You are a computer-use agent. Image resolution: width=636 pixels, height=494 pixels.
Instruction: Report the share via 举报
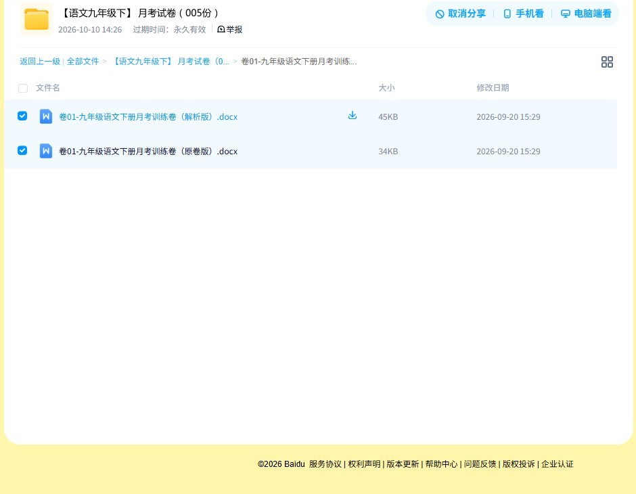tap(230, 29)
